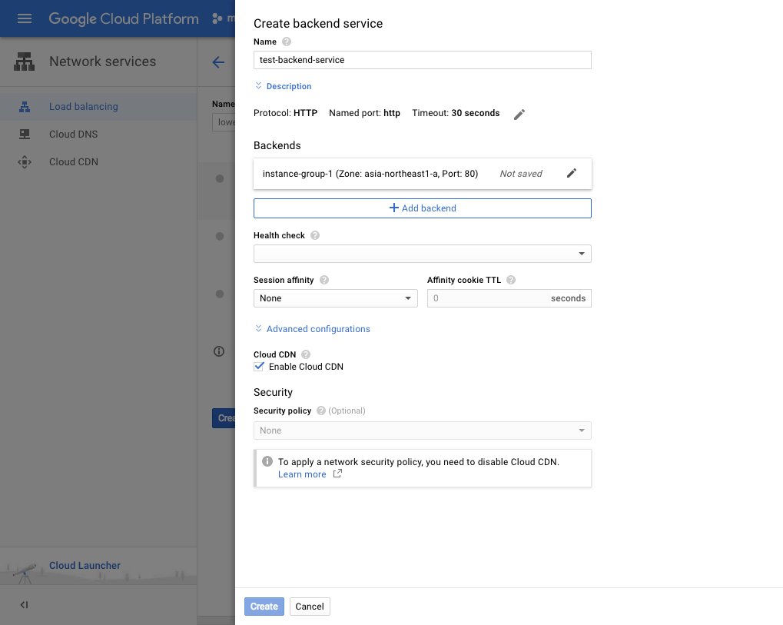Click the Add backend button

(x=423, y=208)
